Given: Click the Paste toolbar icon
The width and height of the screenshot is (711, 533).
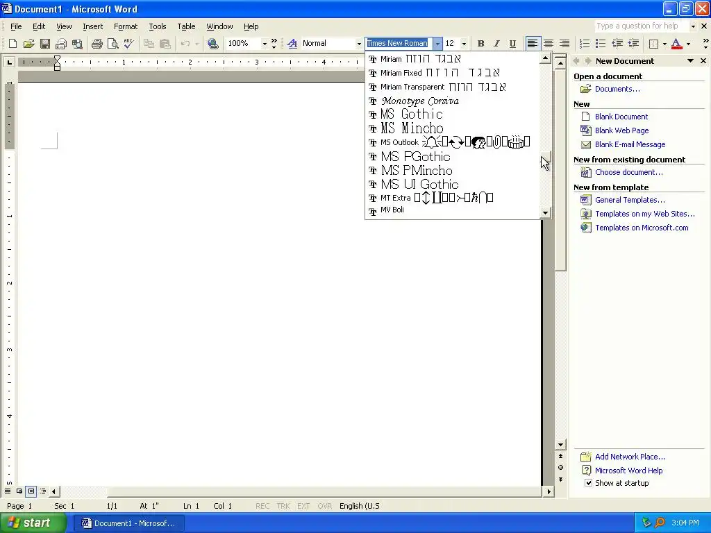Looking at the screenshot, I should (x=165, y=44).
